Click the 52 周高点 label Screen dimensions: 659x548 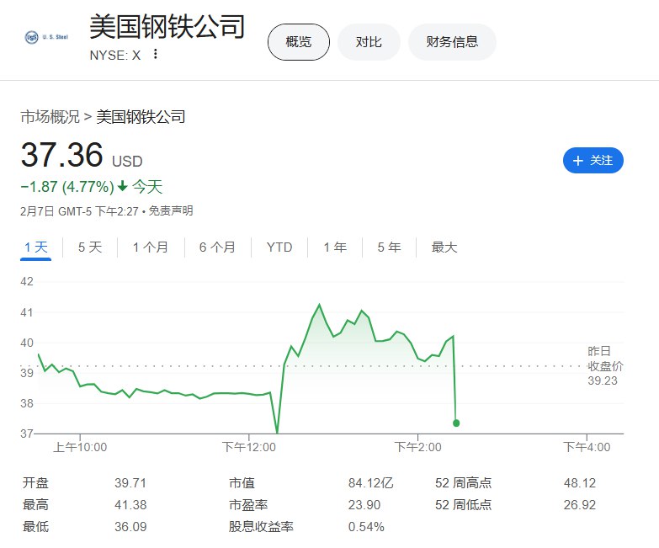coord(463,483)
